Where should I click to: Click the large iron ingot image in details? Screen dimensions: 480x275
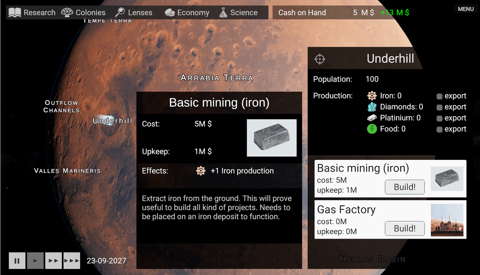(272, 137)
